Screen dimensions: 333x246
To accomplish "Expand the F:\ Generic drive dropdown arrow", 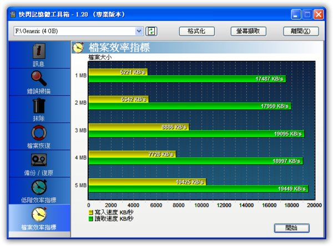I will point(139,31).
